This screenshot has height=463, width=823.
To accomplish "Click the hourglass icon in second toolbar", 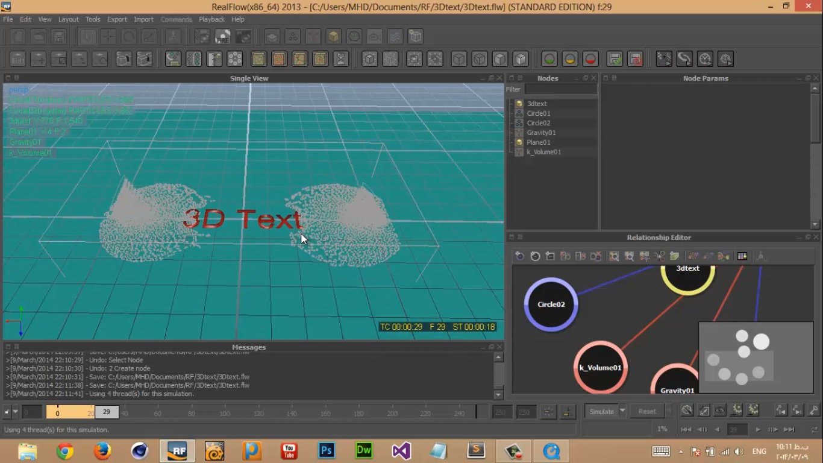I will click(x=340, y=59).
